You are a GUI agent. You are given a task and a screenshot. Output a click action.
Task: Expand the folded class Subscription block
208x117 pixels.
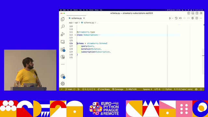point(75,35)
